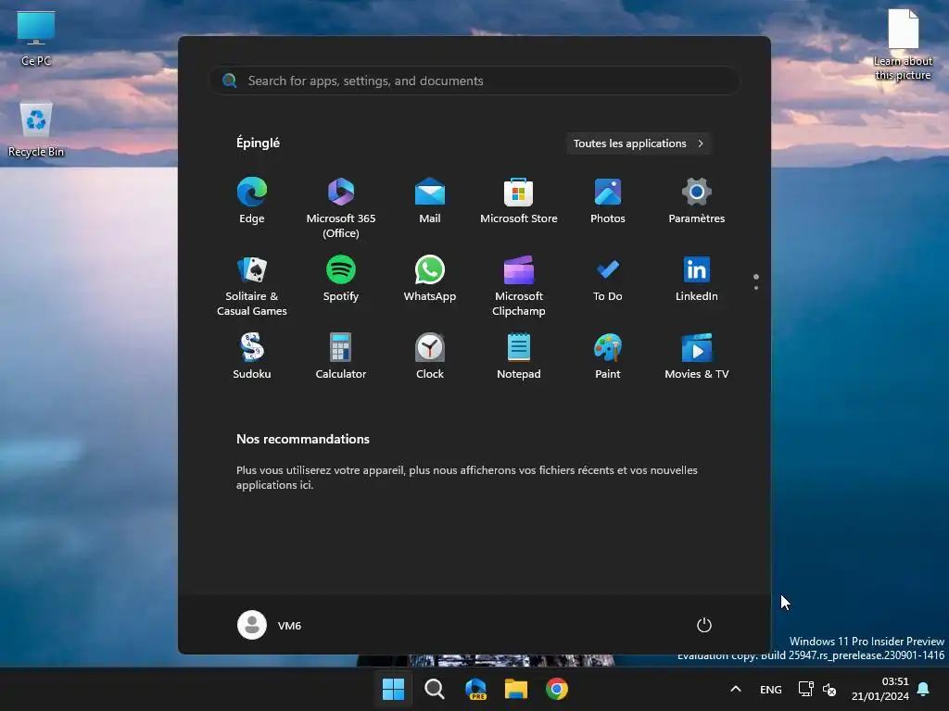The height and width of the screenshot is (711, 949).
Task: Open Paramètres settings app
Action: tap(697, 201)
